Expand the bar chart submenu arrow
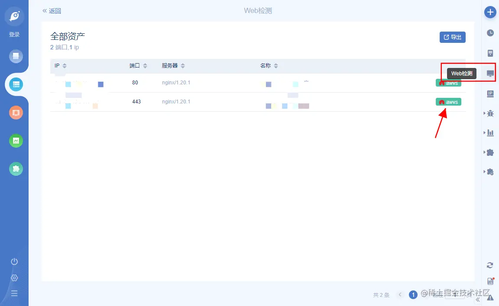This screenshot has height=306, width=499. (484, 132)
